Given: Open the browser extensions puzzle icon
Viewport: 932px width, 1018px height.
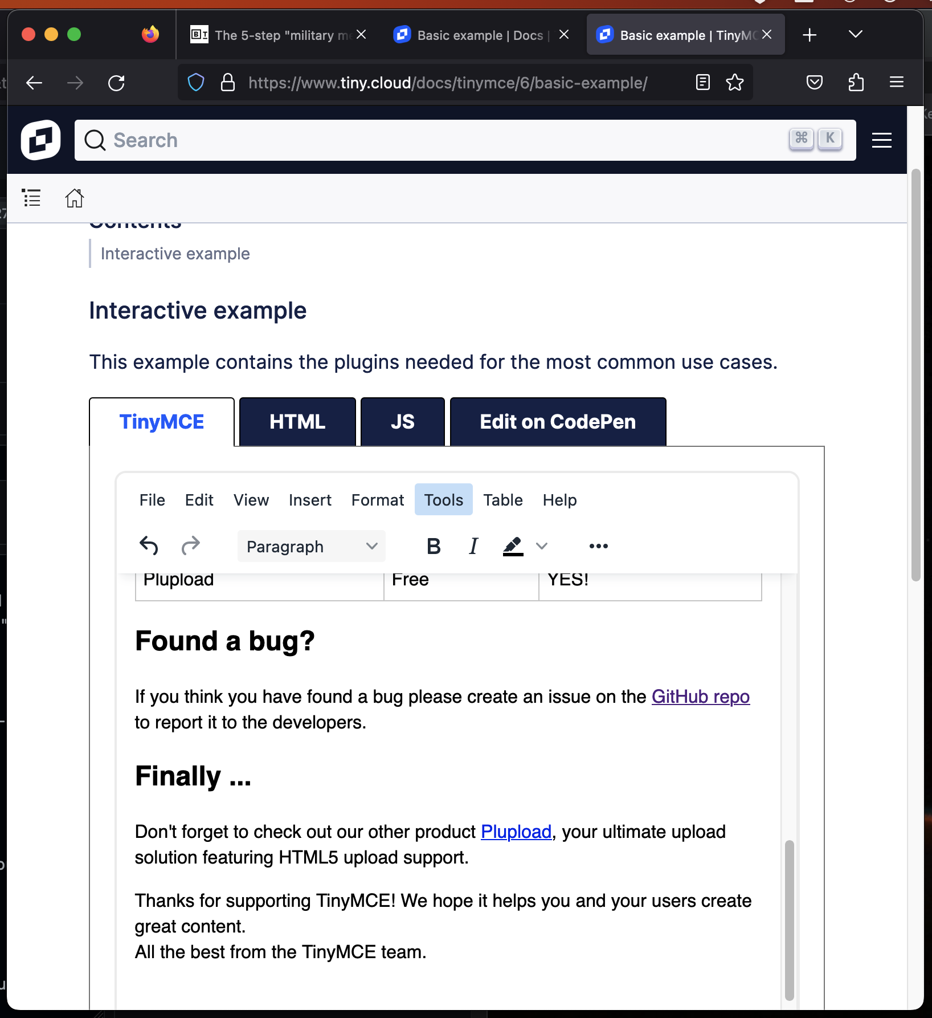Looking at the screenshot, I should pyautogui.click(x=856, y=83).
